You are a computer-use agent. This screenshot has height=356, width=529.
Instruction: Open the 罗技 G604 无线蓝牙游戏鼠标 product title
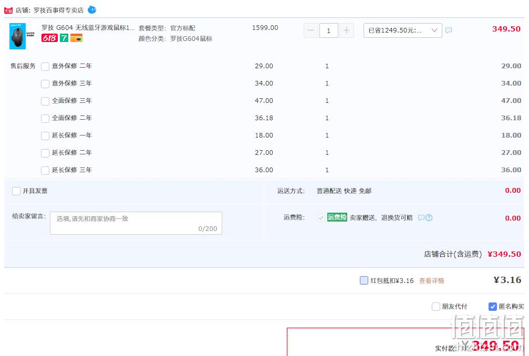tap(88, 28)
